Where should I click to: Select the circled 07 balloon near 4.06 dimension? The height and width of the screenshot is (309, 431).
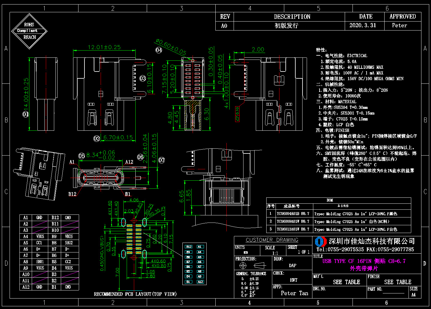click(162, 160)
